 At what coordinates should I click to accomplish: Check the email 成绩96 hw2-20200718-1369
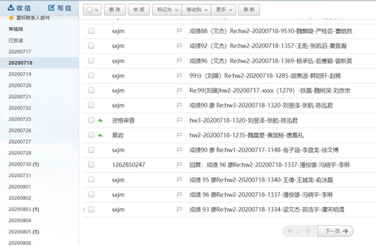pos(91,61)
